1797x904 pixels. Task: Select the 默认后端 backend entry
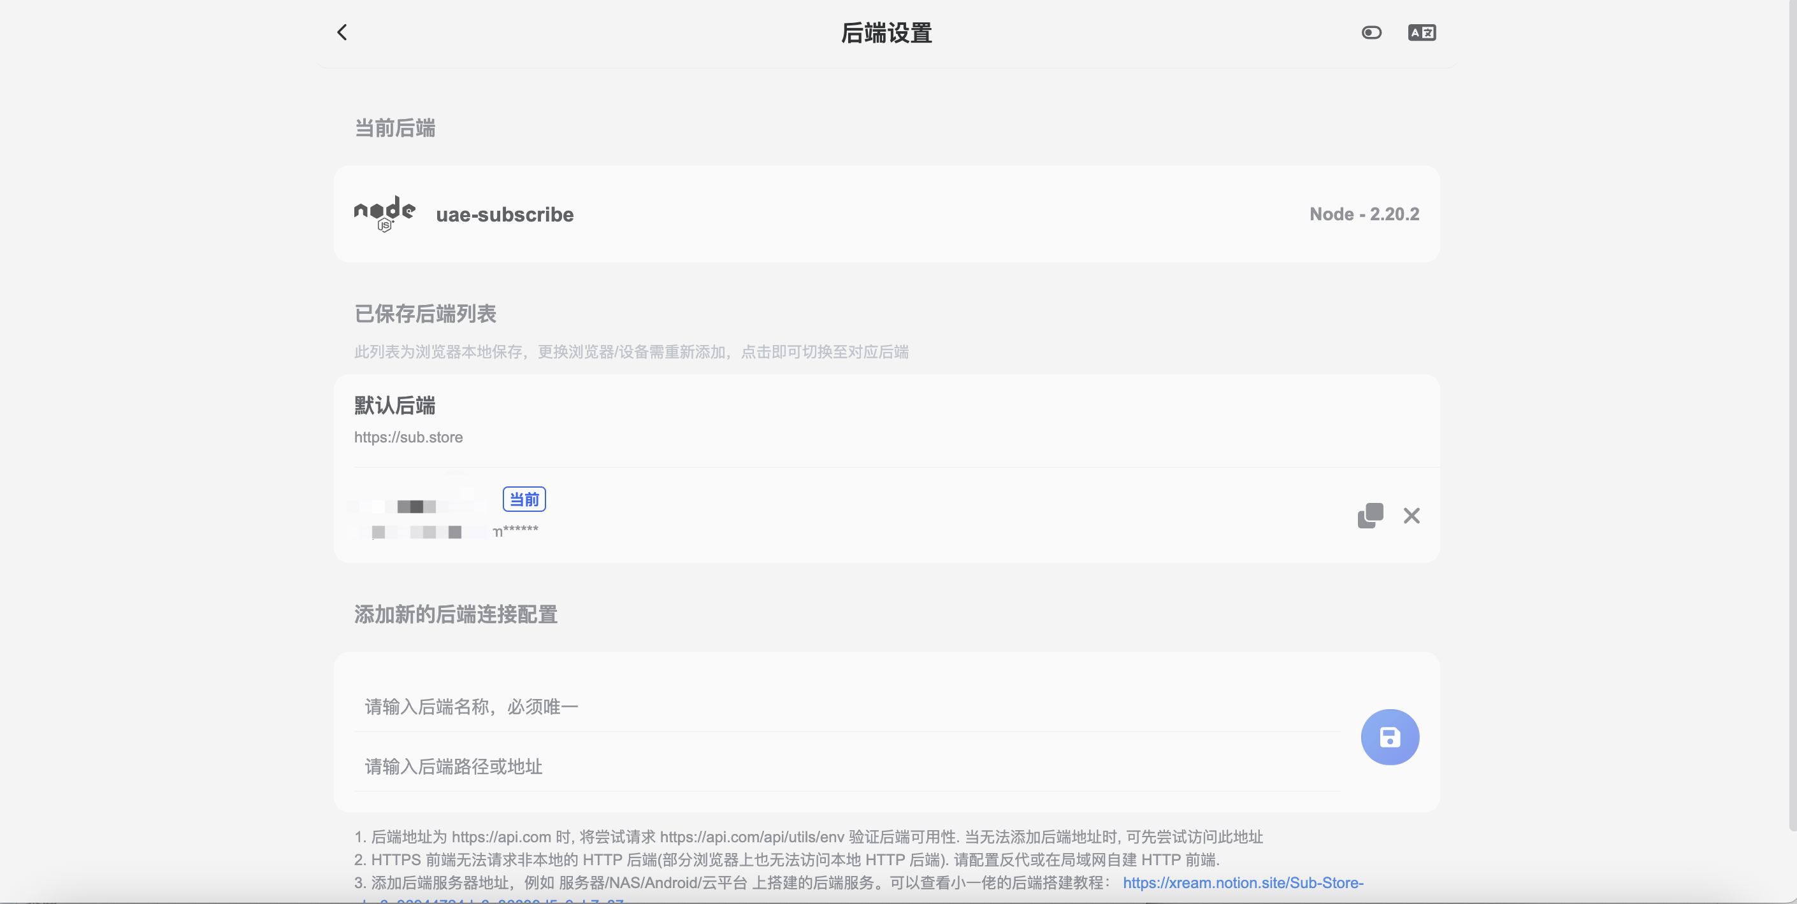tap(395, 406)
